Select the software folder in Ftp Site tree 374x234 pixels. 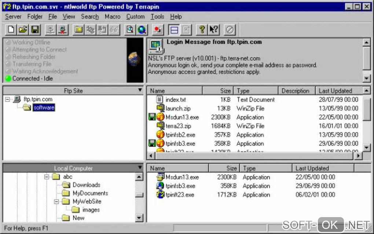tap(44, 108)
